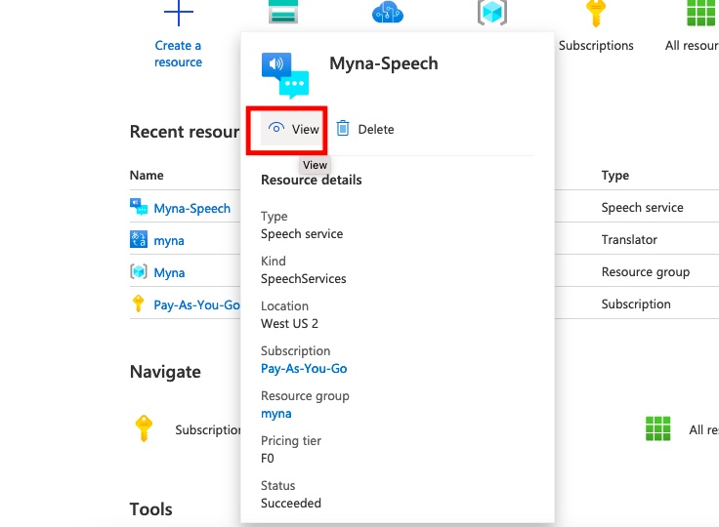Click the trash can icon beside Delete
The height and width of the screenshot is (527, 719).
(x=343, y=128)
